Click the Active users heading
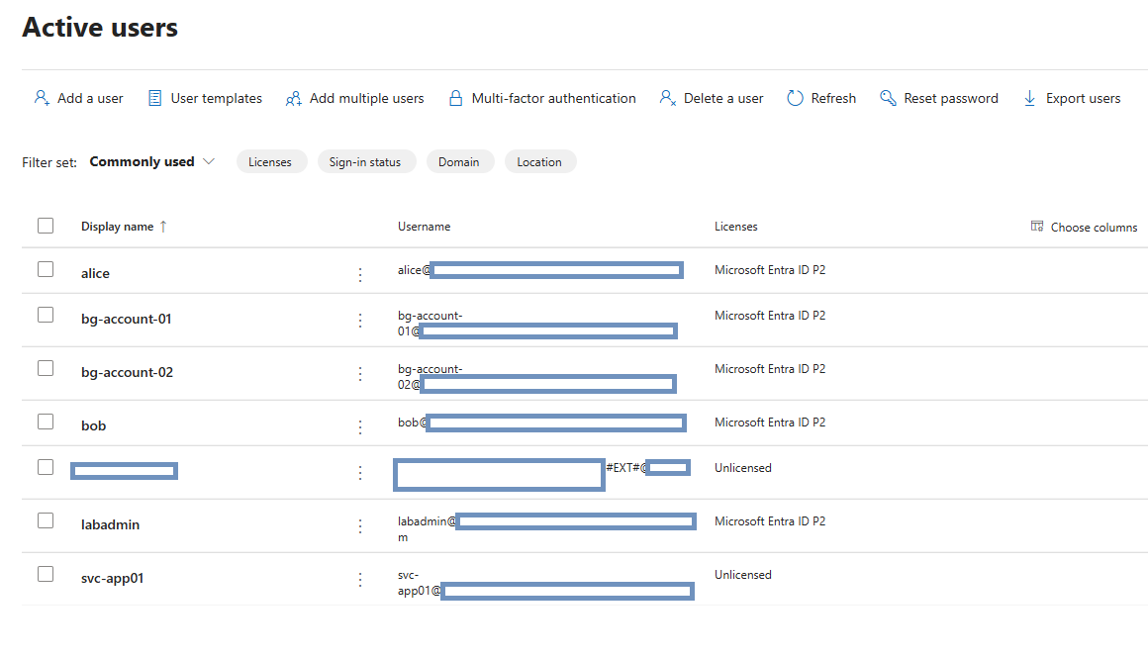Image resolution: width=1148 pixels, height=658 pixels. click(x=100, y=27)
